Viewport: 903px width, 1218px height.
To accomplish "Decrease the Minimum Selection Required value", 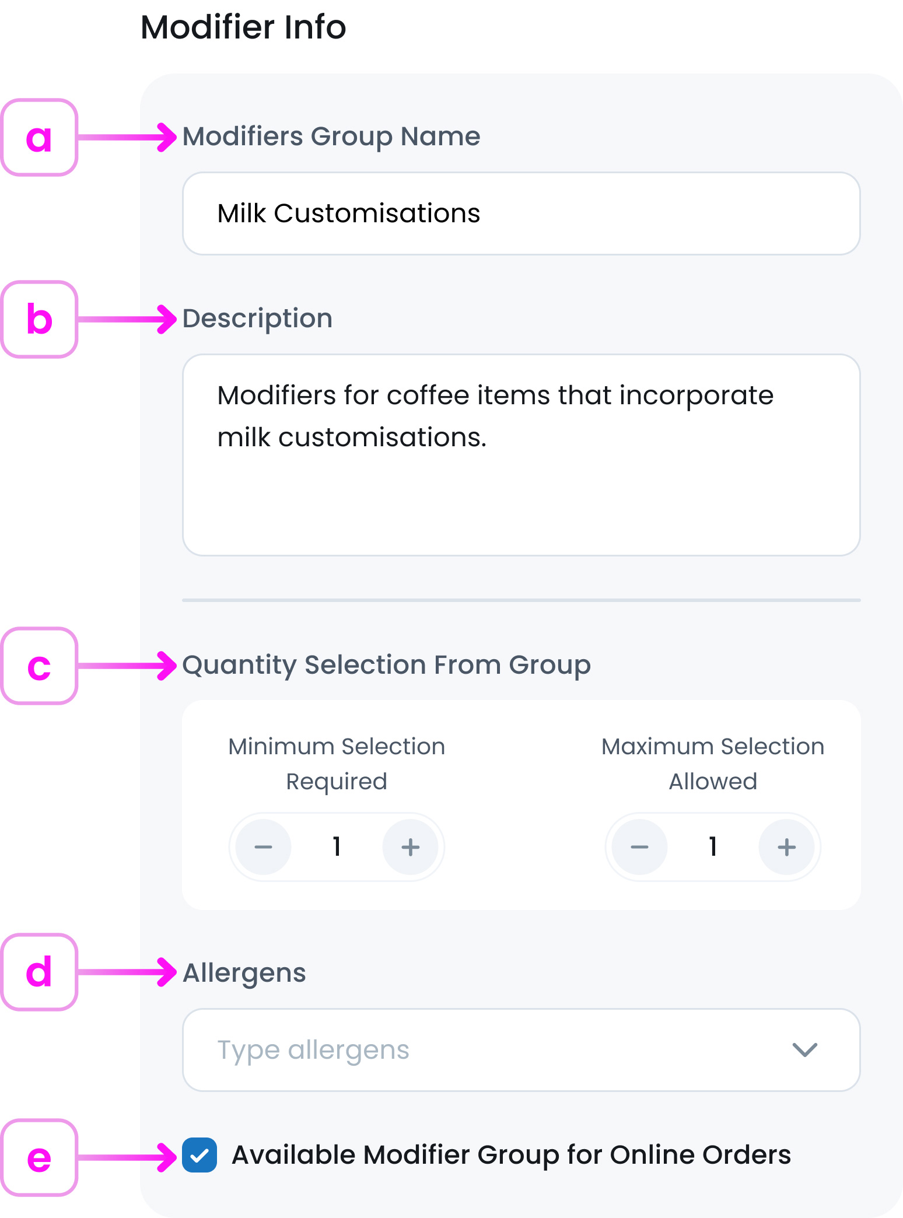I will coord(263,847).
